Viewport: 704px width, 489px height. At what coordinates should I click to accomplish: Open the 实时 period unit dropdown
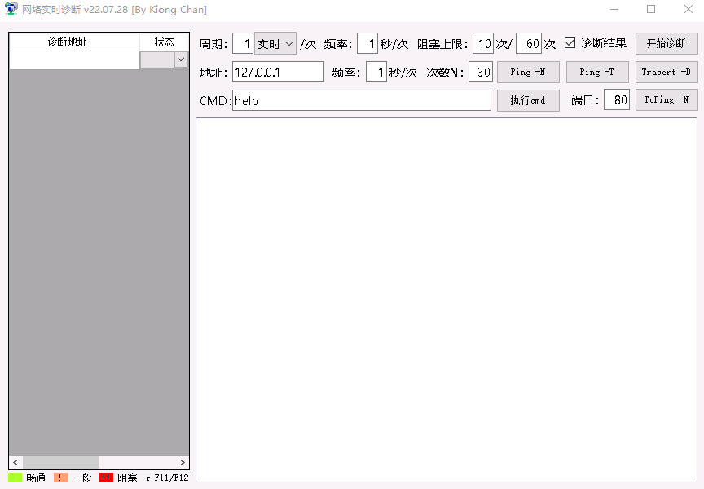pyautogui.click(x=275, y=43)
